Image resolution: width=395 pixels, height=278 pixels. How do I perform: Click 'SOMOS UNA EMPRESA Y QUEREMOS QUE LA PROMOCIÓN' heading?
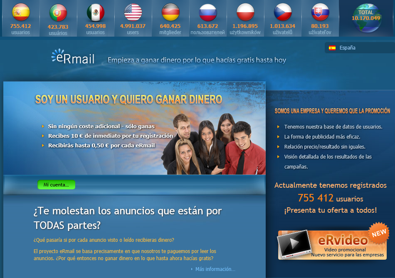[332, 111]
